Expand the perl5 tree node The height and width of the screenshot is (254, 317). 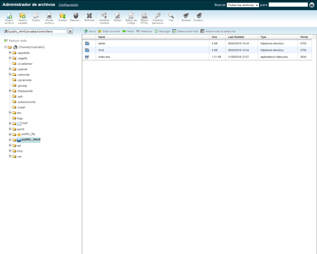(x=10, y=129)
